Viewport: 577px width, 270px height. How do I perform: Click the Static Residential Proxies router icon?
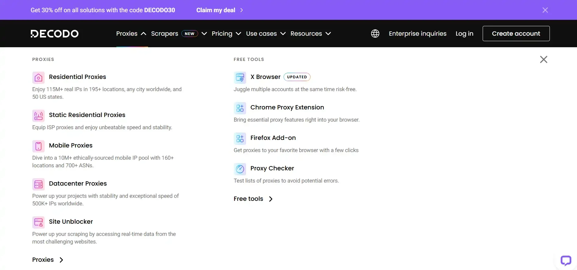pyautogui.click(x=38, y=116)
